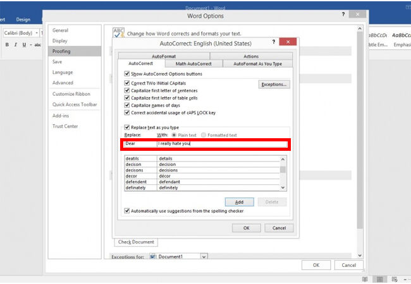Select the 'definately' entry row
Image resolution: width=411 pixels, height=284 pixels.
click(x=202, y=187)
